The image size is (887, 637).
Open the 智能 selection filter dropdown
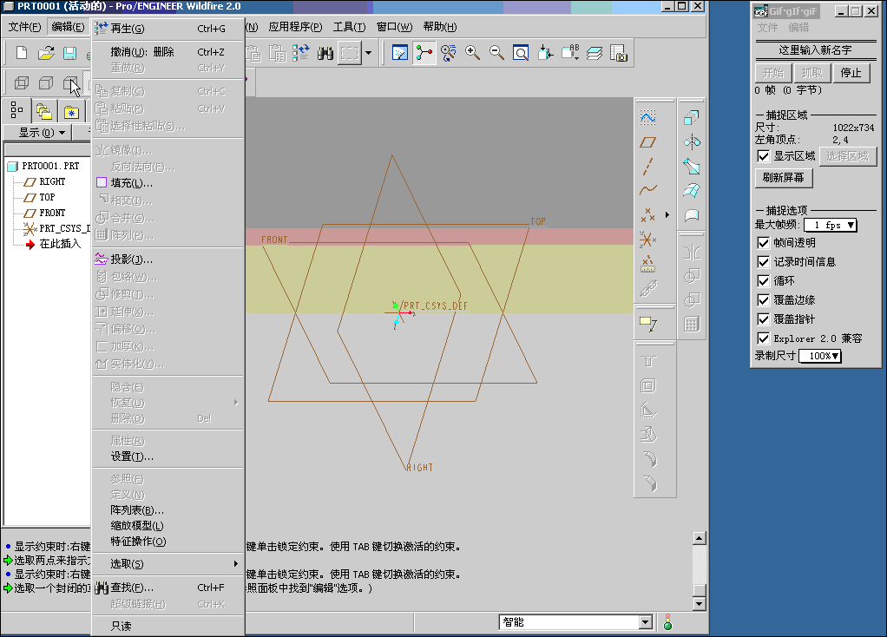646,622
